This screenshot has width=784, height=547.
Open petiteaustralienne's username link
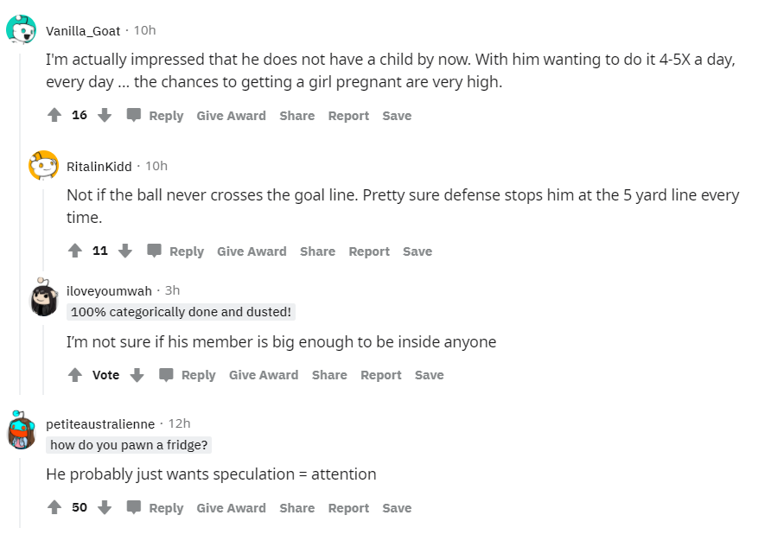coord(100,423)
